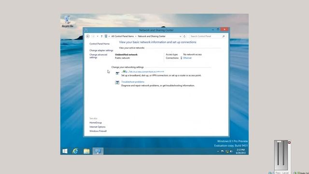Click the Back arrow in the navigation bar
Image resolution: width=309 pixels, height=174 pixels.
(x=88, y=36)
